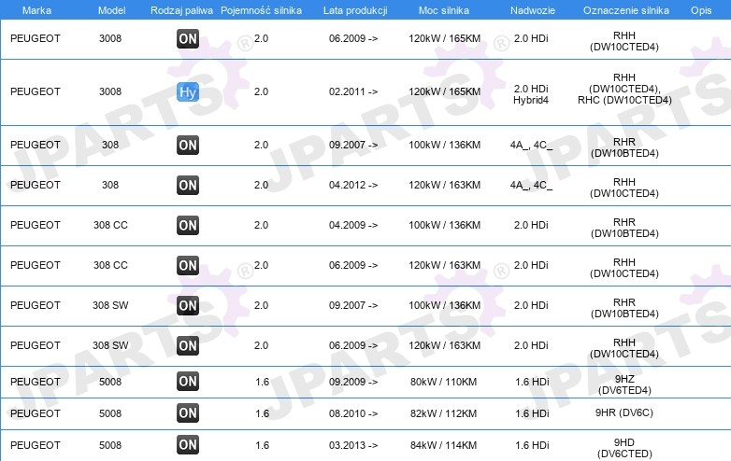Click the engine code '9HZ (DV6TED4)'
This screenshot has height=461, width=731.
coord(624,384)
